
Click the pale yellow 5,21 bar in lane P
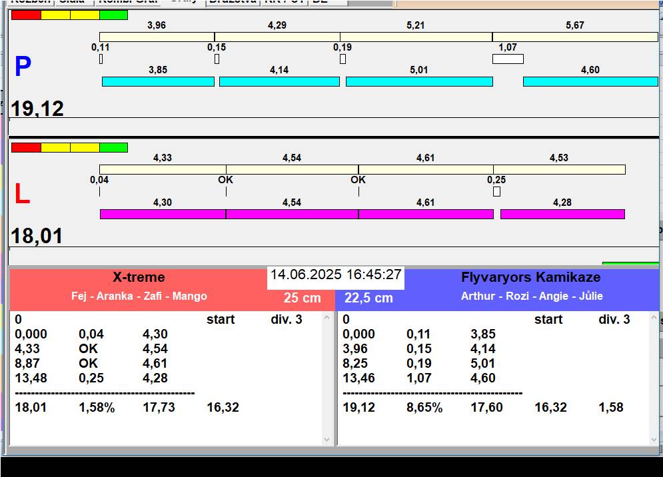pyautogui.click(x=416, y=37)
